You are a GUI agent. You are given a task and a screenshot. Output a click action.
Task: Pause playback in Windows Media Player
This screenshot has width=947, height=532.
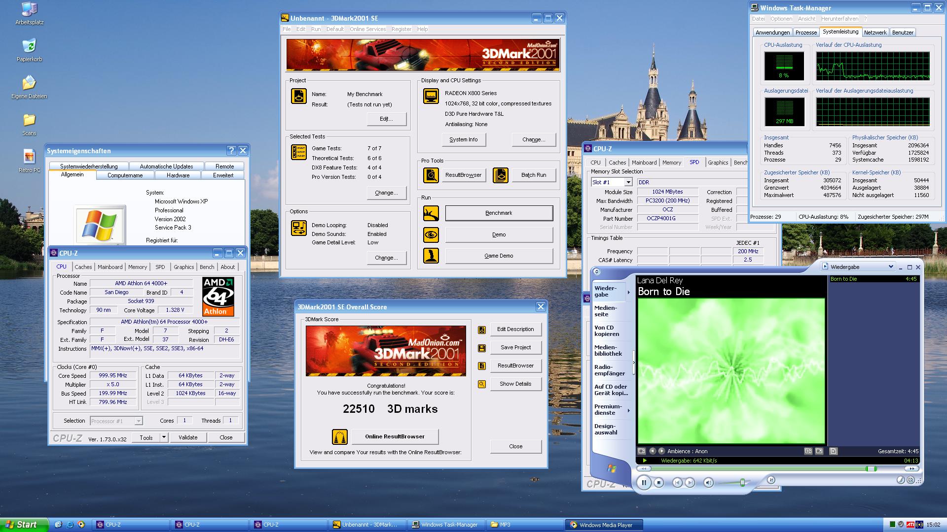[644, 483]
